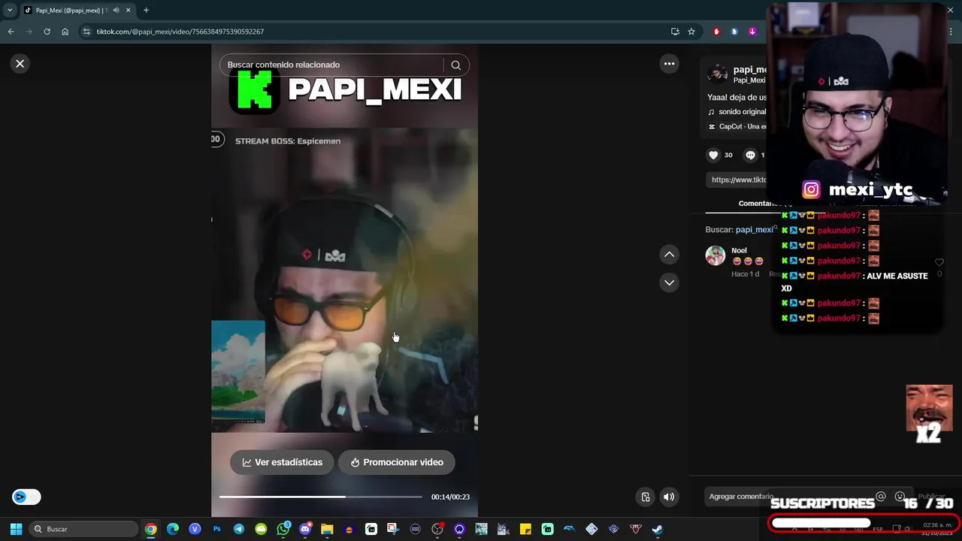Screen dimensions: 962x541
Task: View site information icon in address bar
Action: (x=86, y=32)
